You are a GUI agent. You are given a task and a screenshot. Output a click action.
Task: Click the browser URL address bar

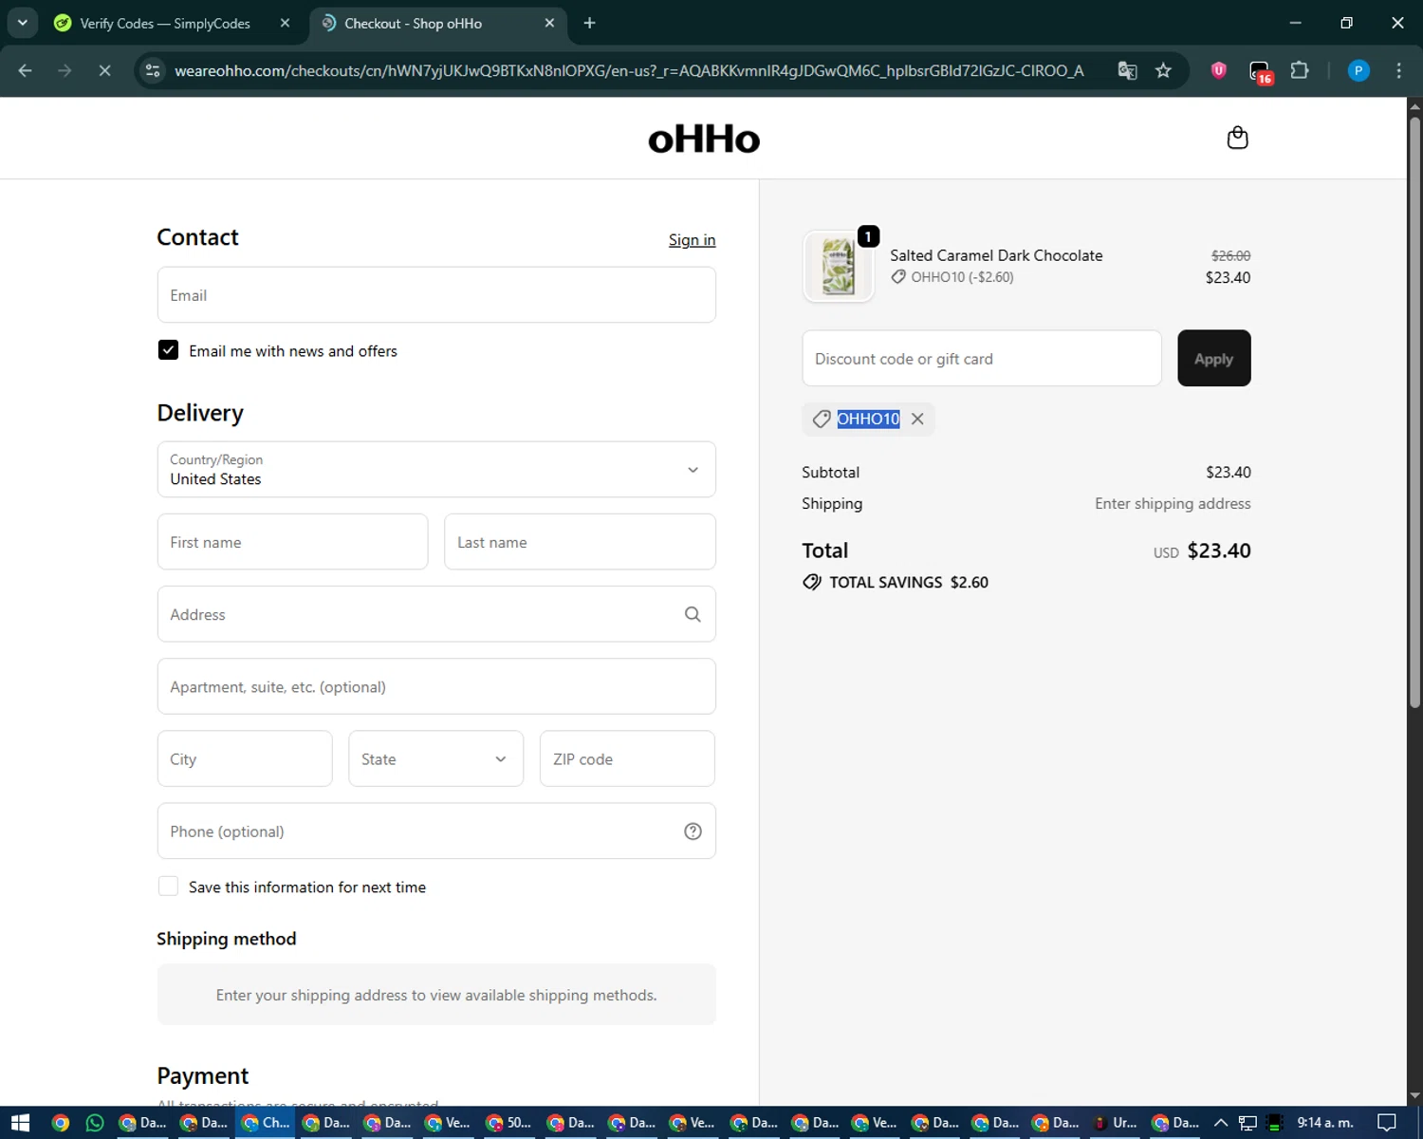click(628, 70)
